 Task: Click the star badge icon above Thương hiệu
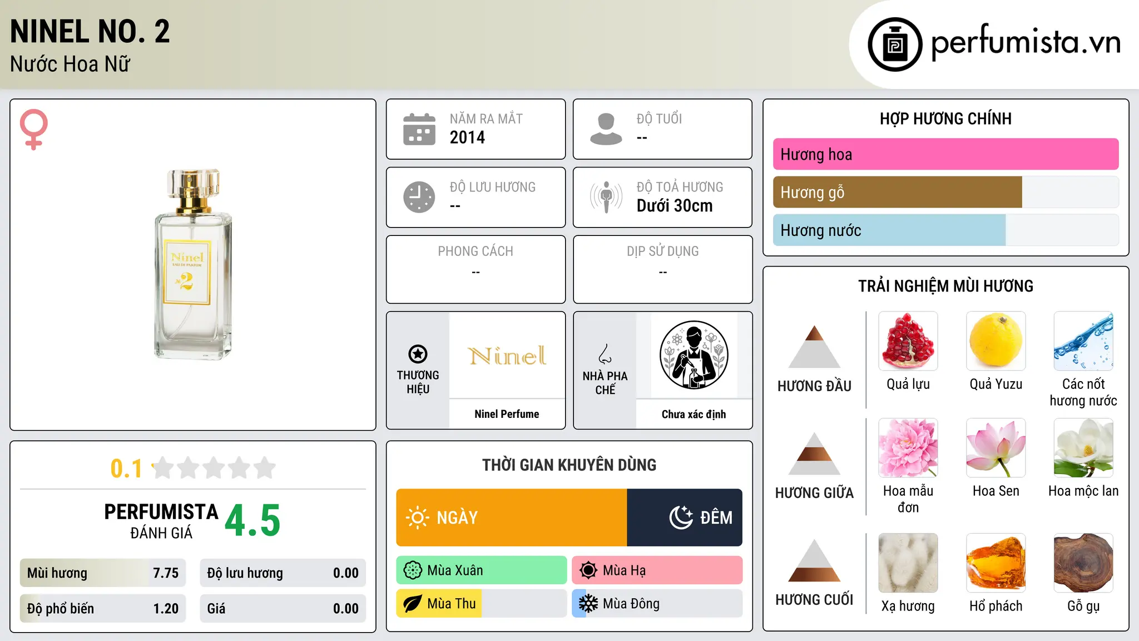click(418, 354)
